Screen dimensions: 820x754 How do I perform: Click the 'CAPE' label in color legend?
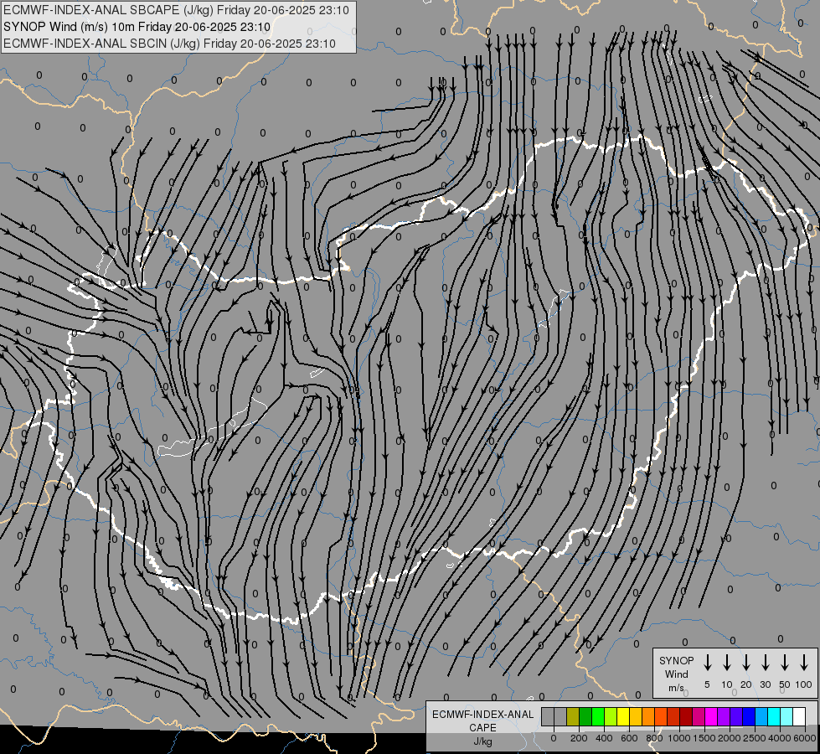coord(482,728)
